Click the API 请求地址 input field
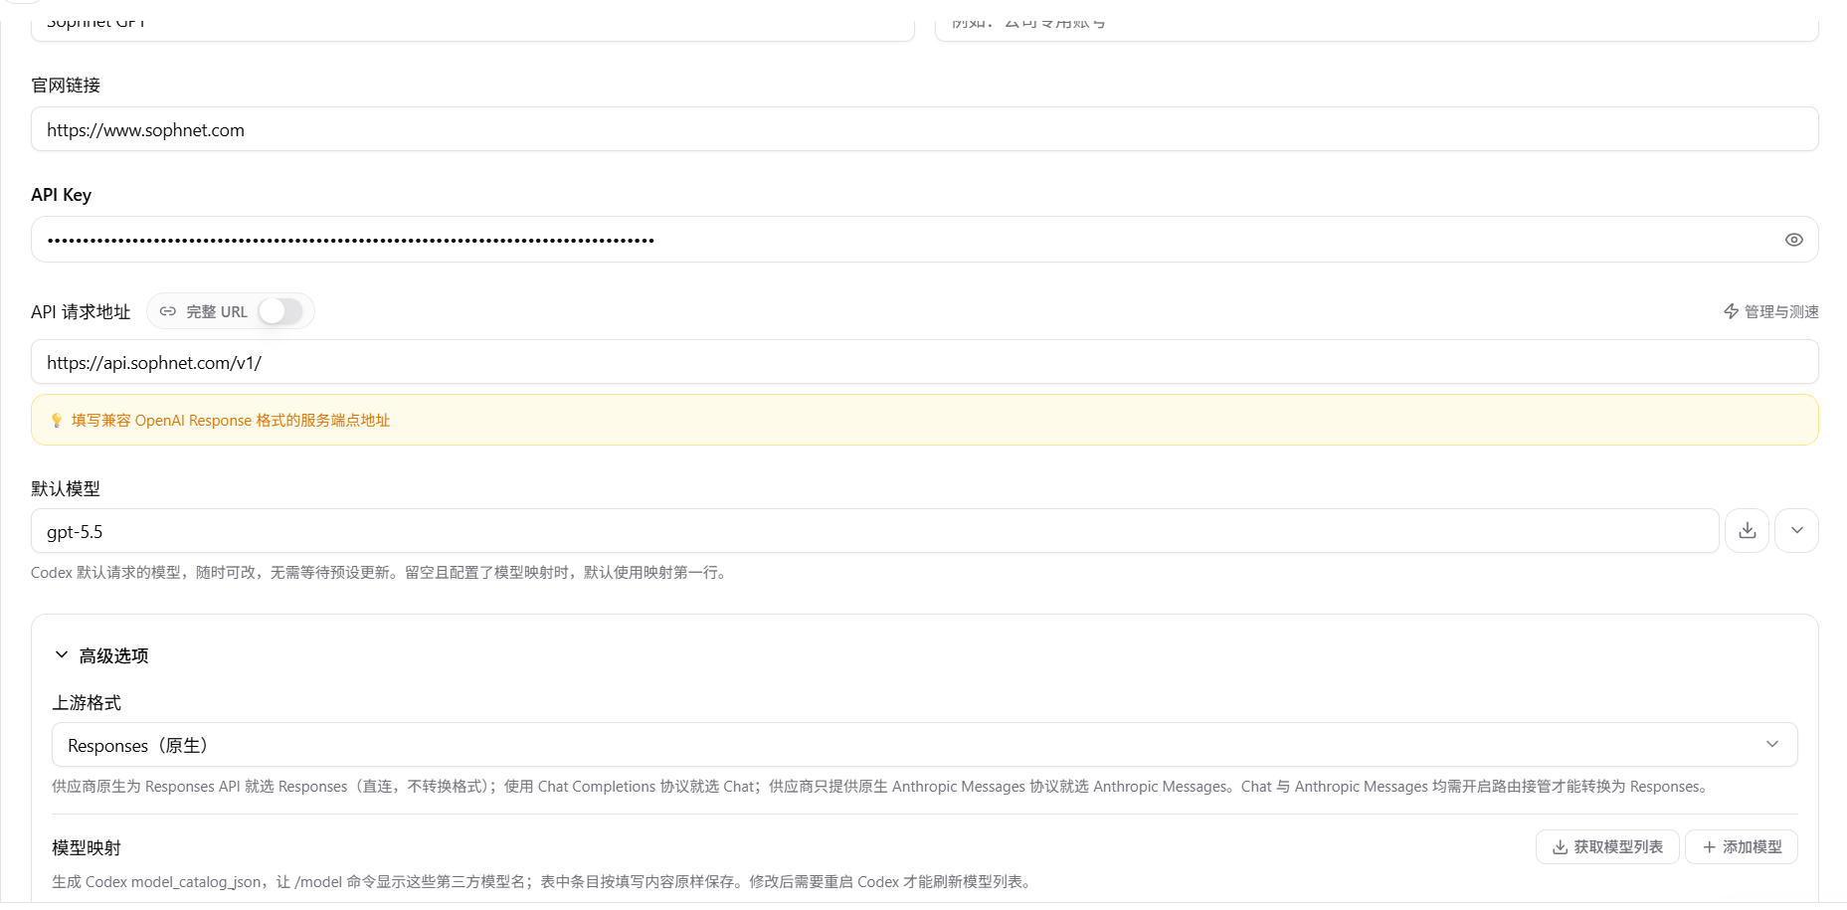Image resolution: width=1847 pixels, height=910 pixels. pyautogui.click(x=924, y=362)
